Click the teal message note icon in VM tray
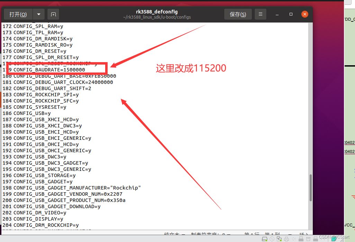 (x=334, y=239)
